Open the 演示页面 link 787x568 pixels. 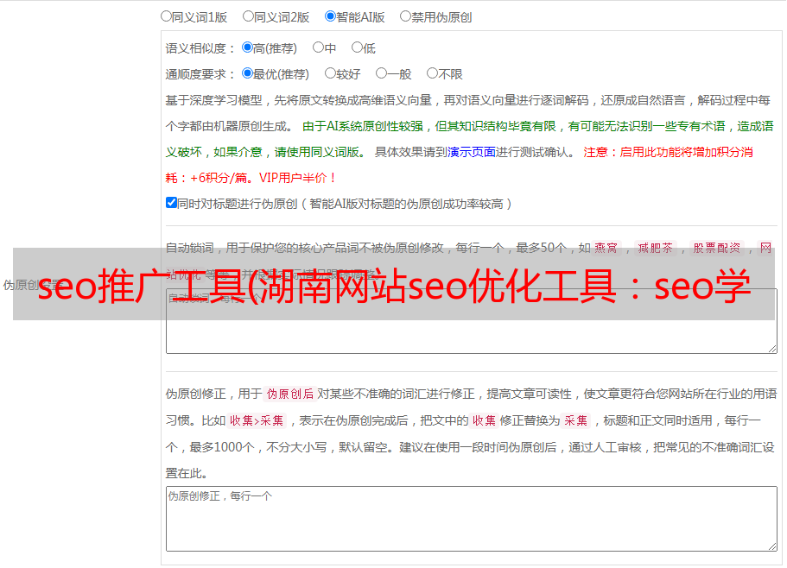pyautogui.click(x=471, y=152)
